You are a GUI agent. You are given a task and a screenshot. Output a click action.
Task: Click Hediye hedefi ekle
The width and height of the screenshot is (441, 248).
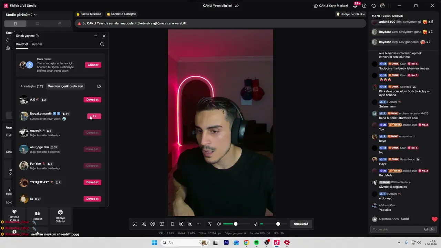(x=351, y=14)
